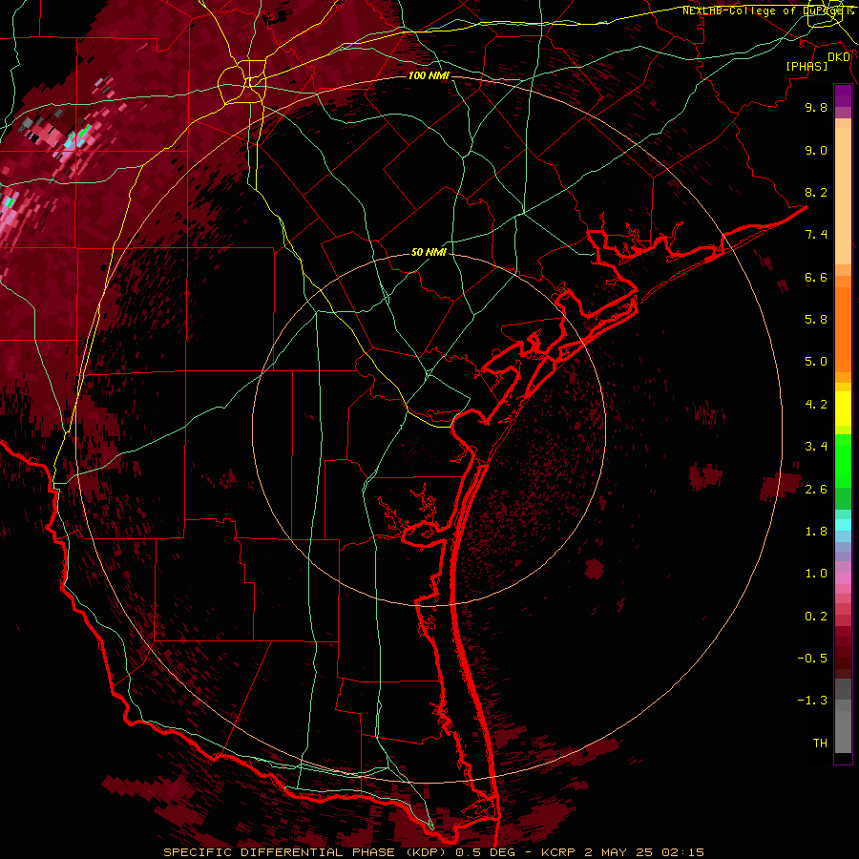
Task: Click the 2.6 legend value
Action: [x=816, y=490]
